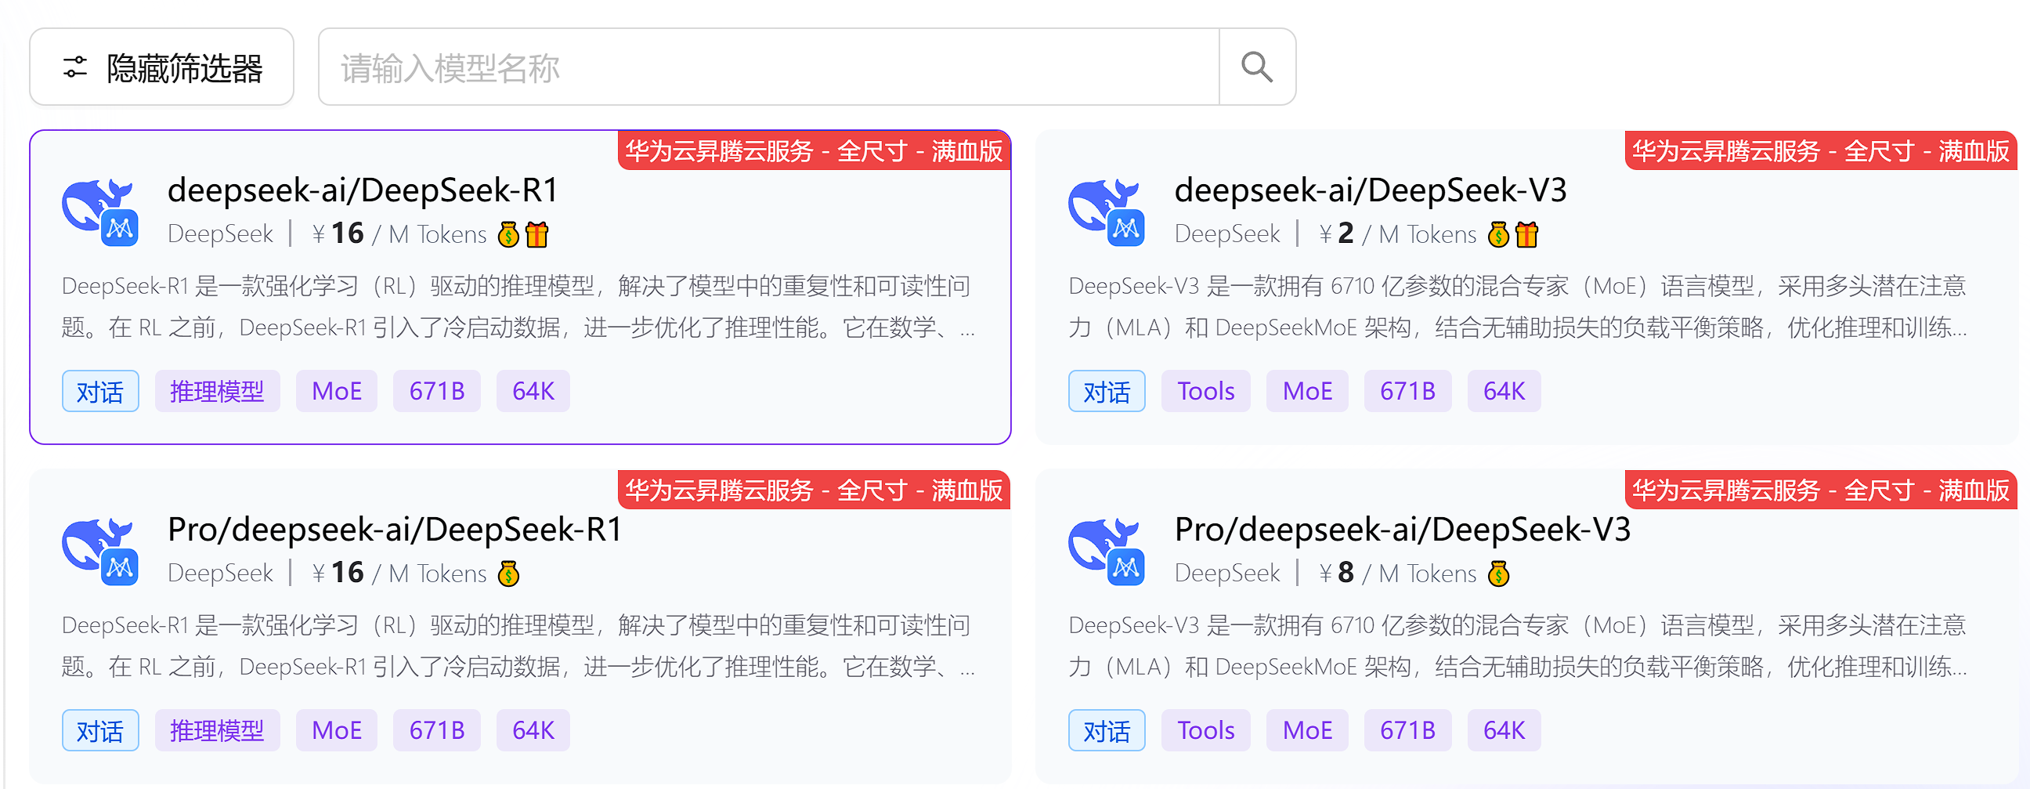Click DeepSeek vendor name on deepseek-ai/DeepSeek-R1 card

click(221, 234)
